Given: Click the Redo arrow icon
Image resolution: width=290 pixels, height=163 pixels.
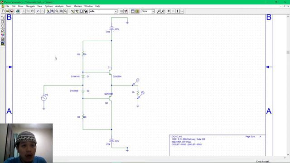Looking at the screenshot, I should (42, 11).
